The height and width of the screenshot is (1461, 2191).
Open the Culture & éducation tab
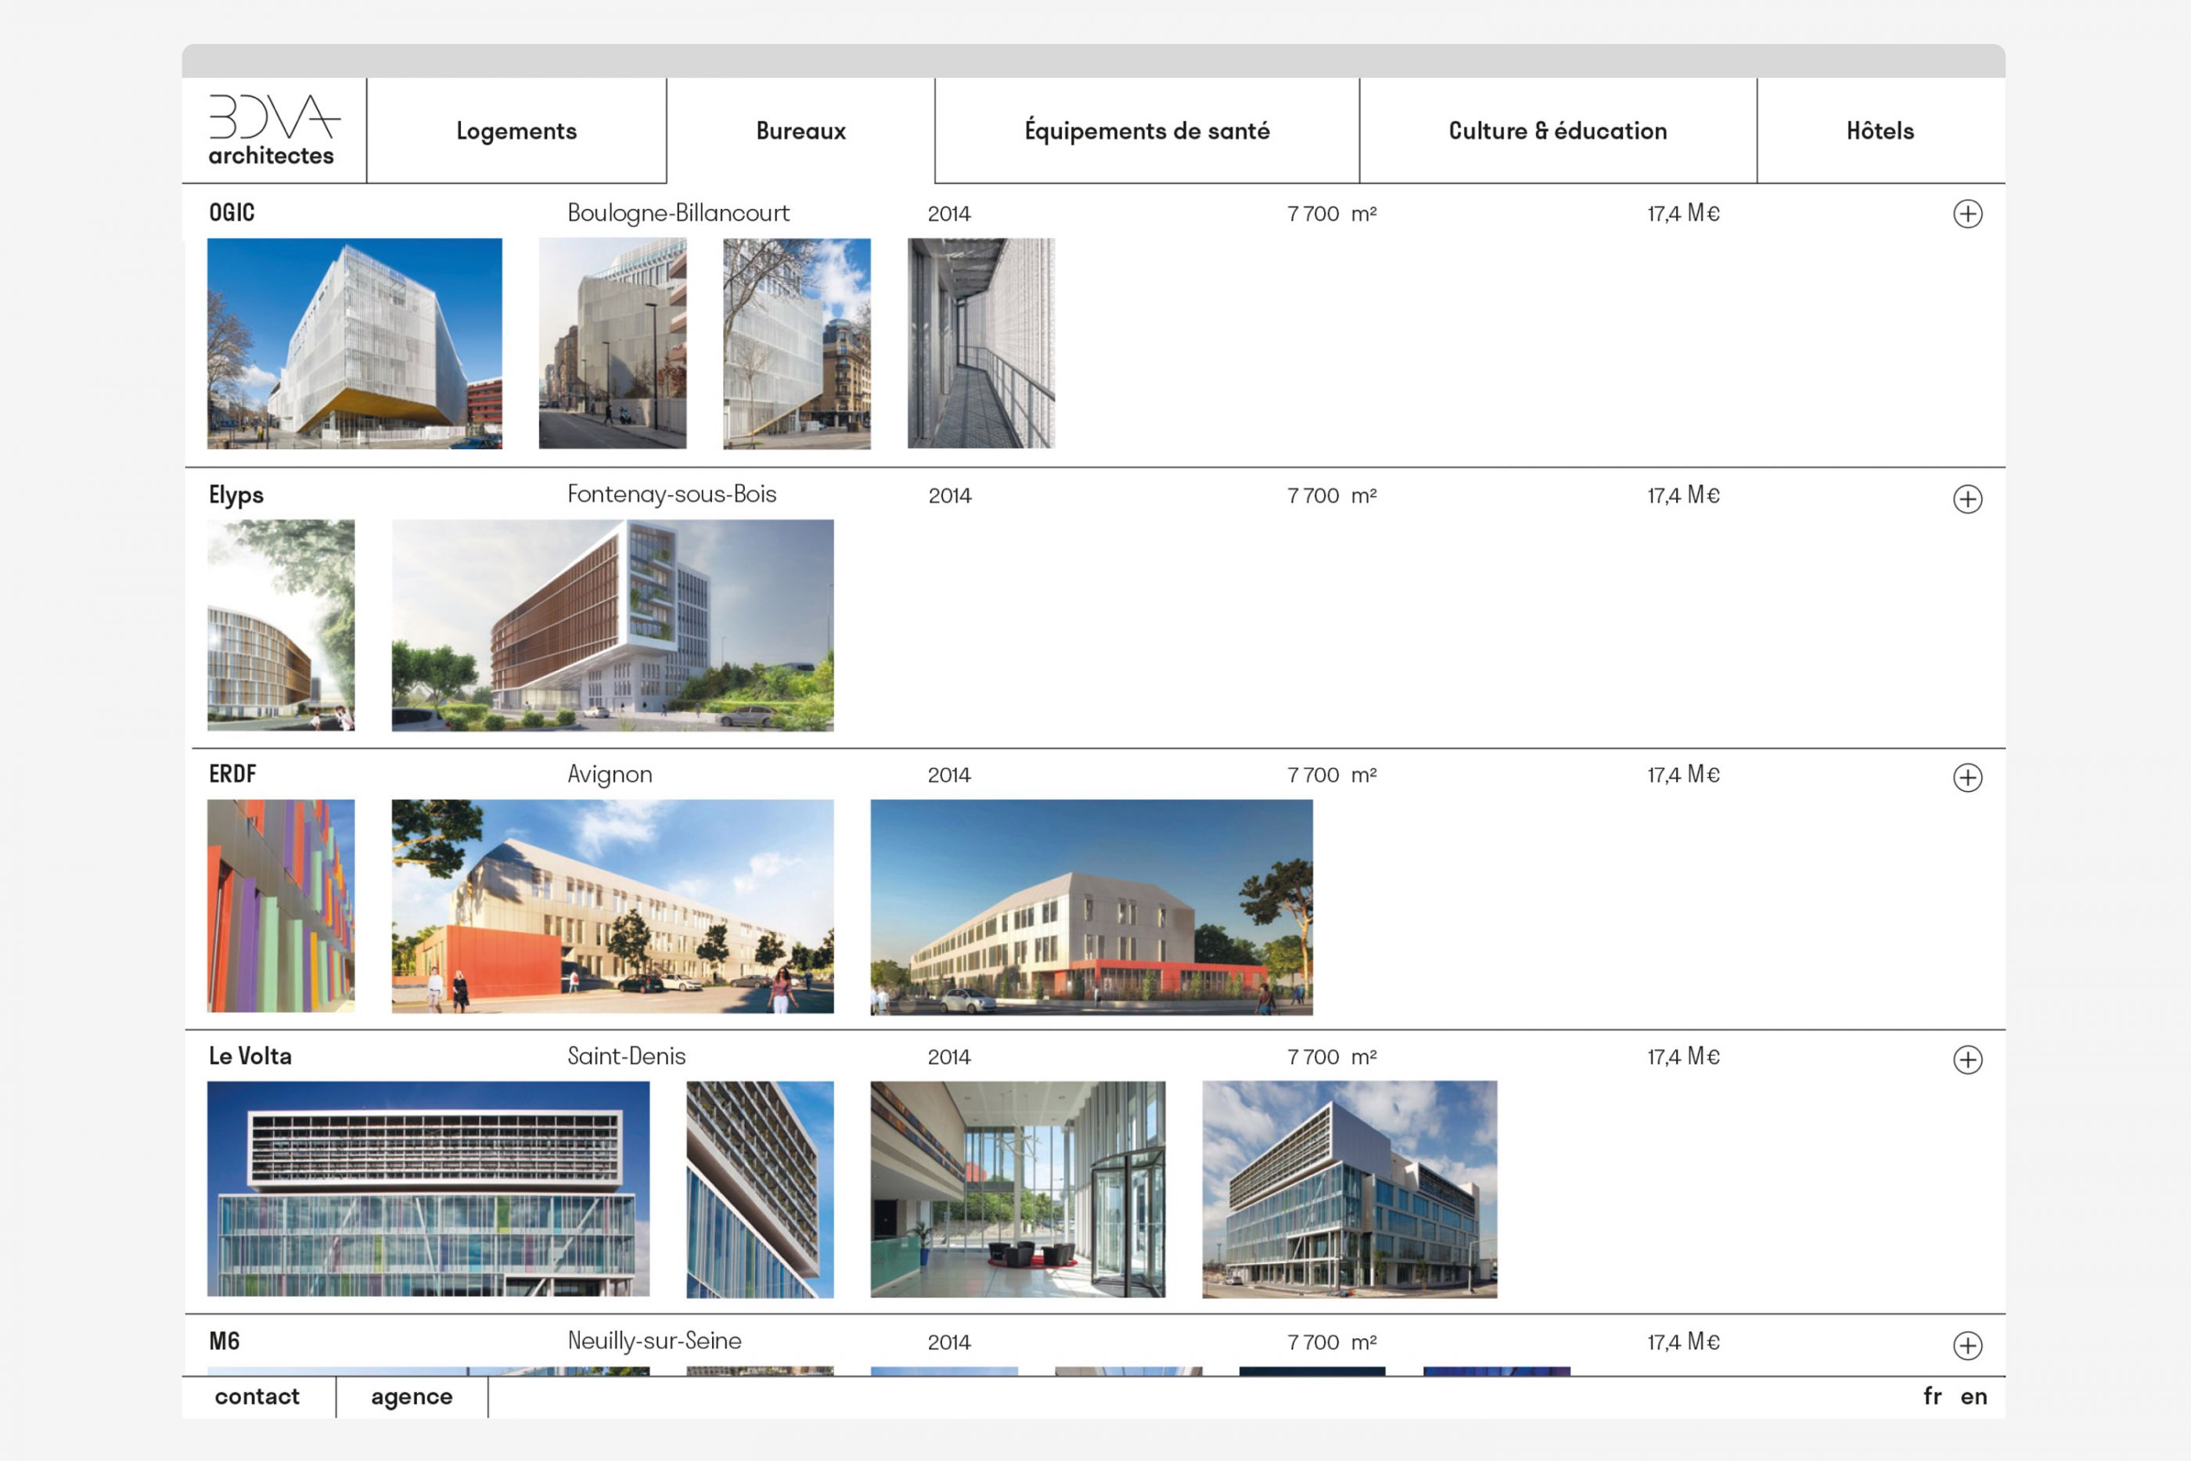[1557, 131]
